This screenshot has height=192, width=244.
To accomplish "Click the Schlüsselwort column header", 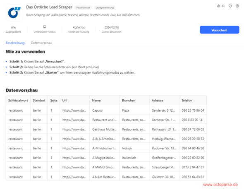I will pyautogui.click(x=18, y=101).
